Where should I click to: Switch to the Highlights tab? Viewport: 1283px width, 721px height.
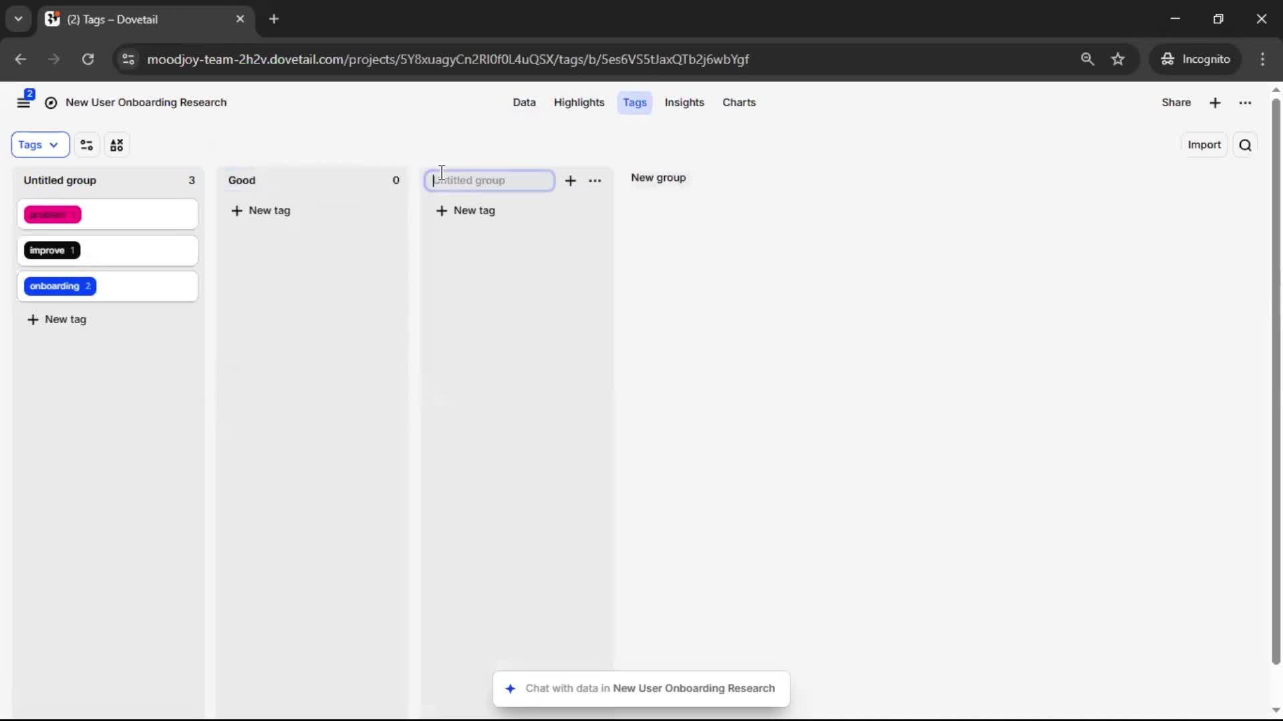(579, 103)
